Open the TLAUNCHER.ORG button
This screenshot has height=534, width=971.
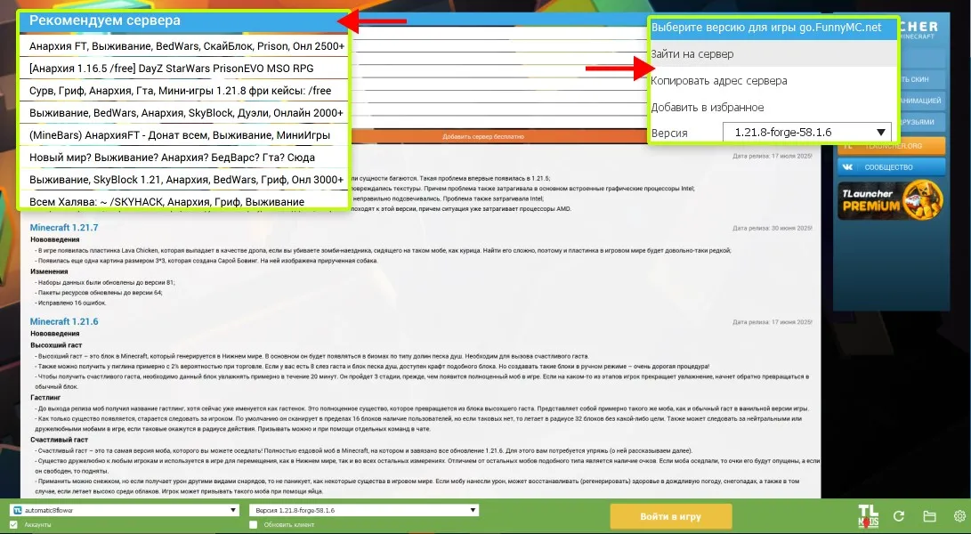[x=892, y=146]
